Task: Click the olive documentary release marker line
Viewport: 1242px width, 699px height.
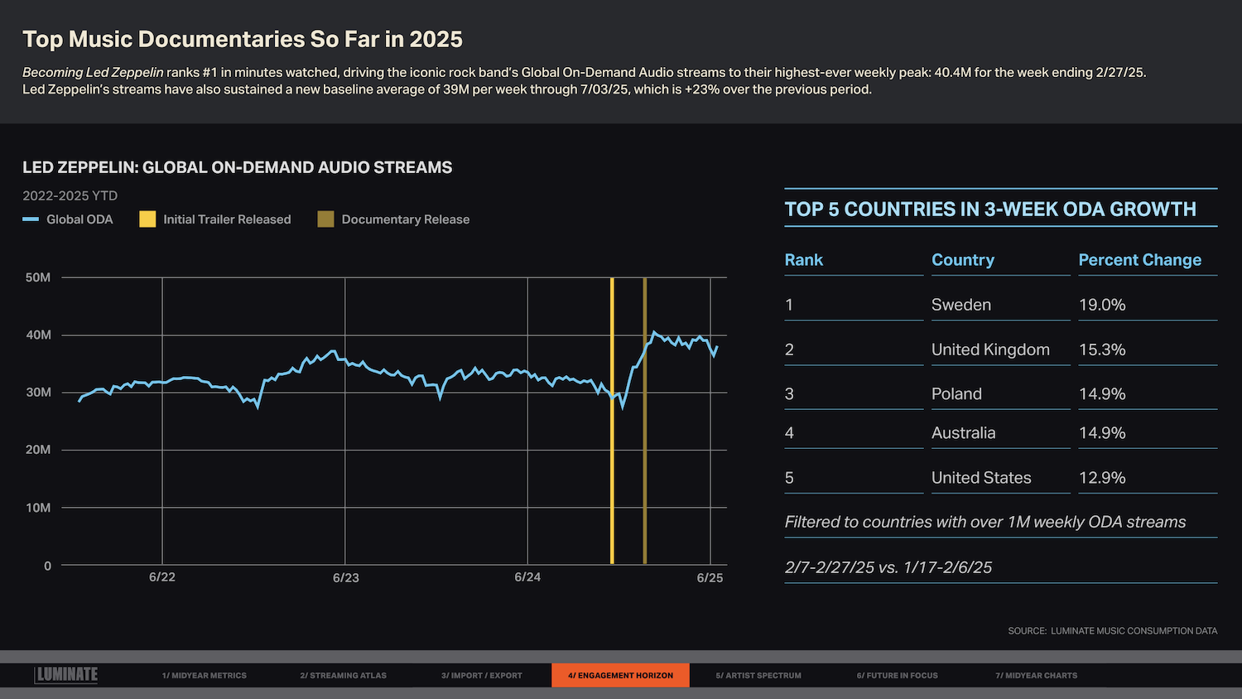Action: click(x=644, y=421)
